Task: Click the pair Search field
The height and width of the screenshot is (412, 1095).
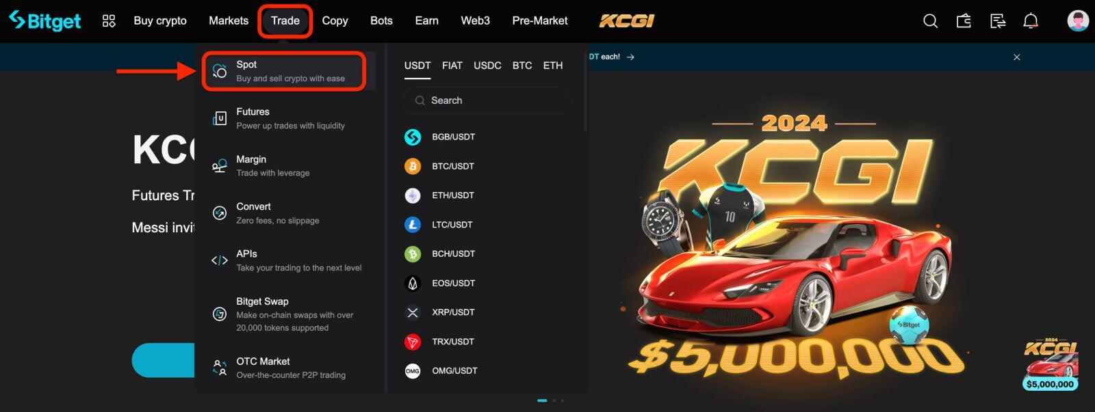Action: (x=487, y=100)
